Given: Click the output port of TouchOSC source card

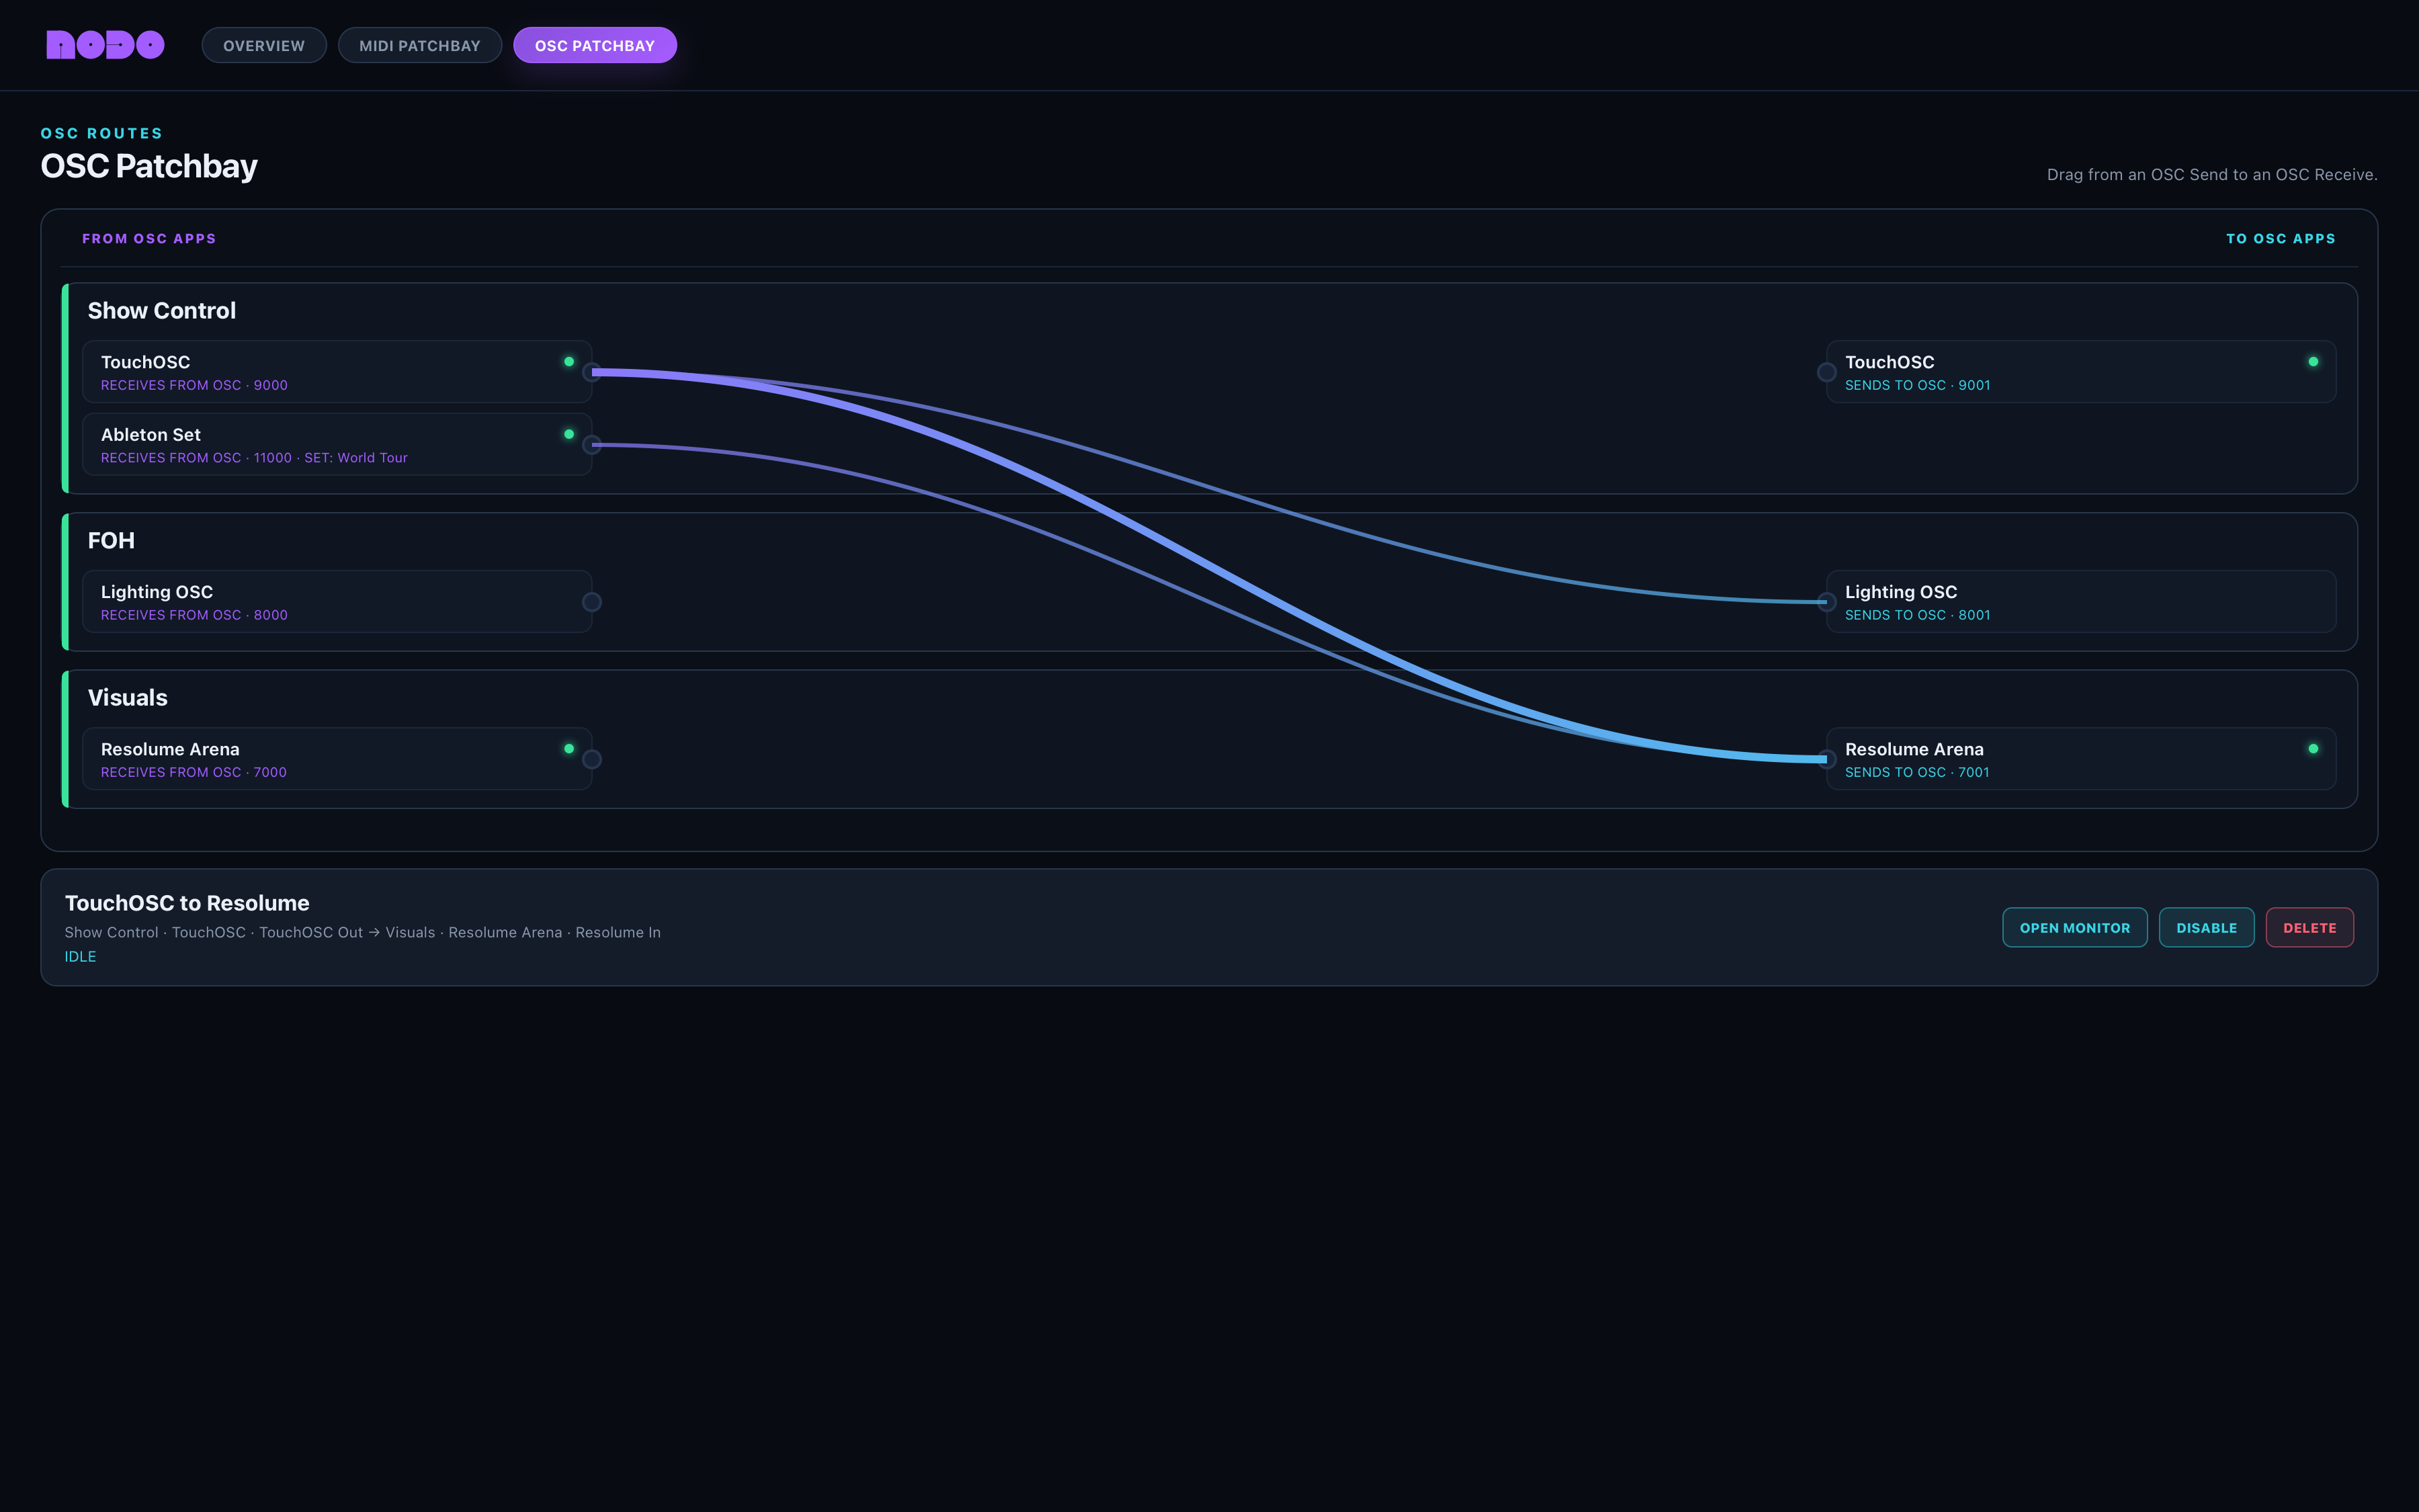Looking at the screenshot, I should (592, 372).
